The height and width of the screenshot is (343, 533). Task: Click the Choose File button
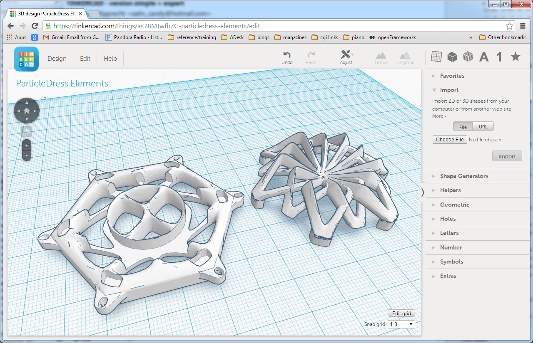[x=450, y=140]
